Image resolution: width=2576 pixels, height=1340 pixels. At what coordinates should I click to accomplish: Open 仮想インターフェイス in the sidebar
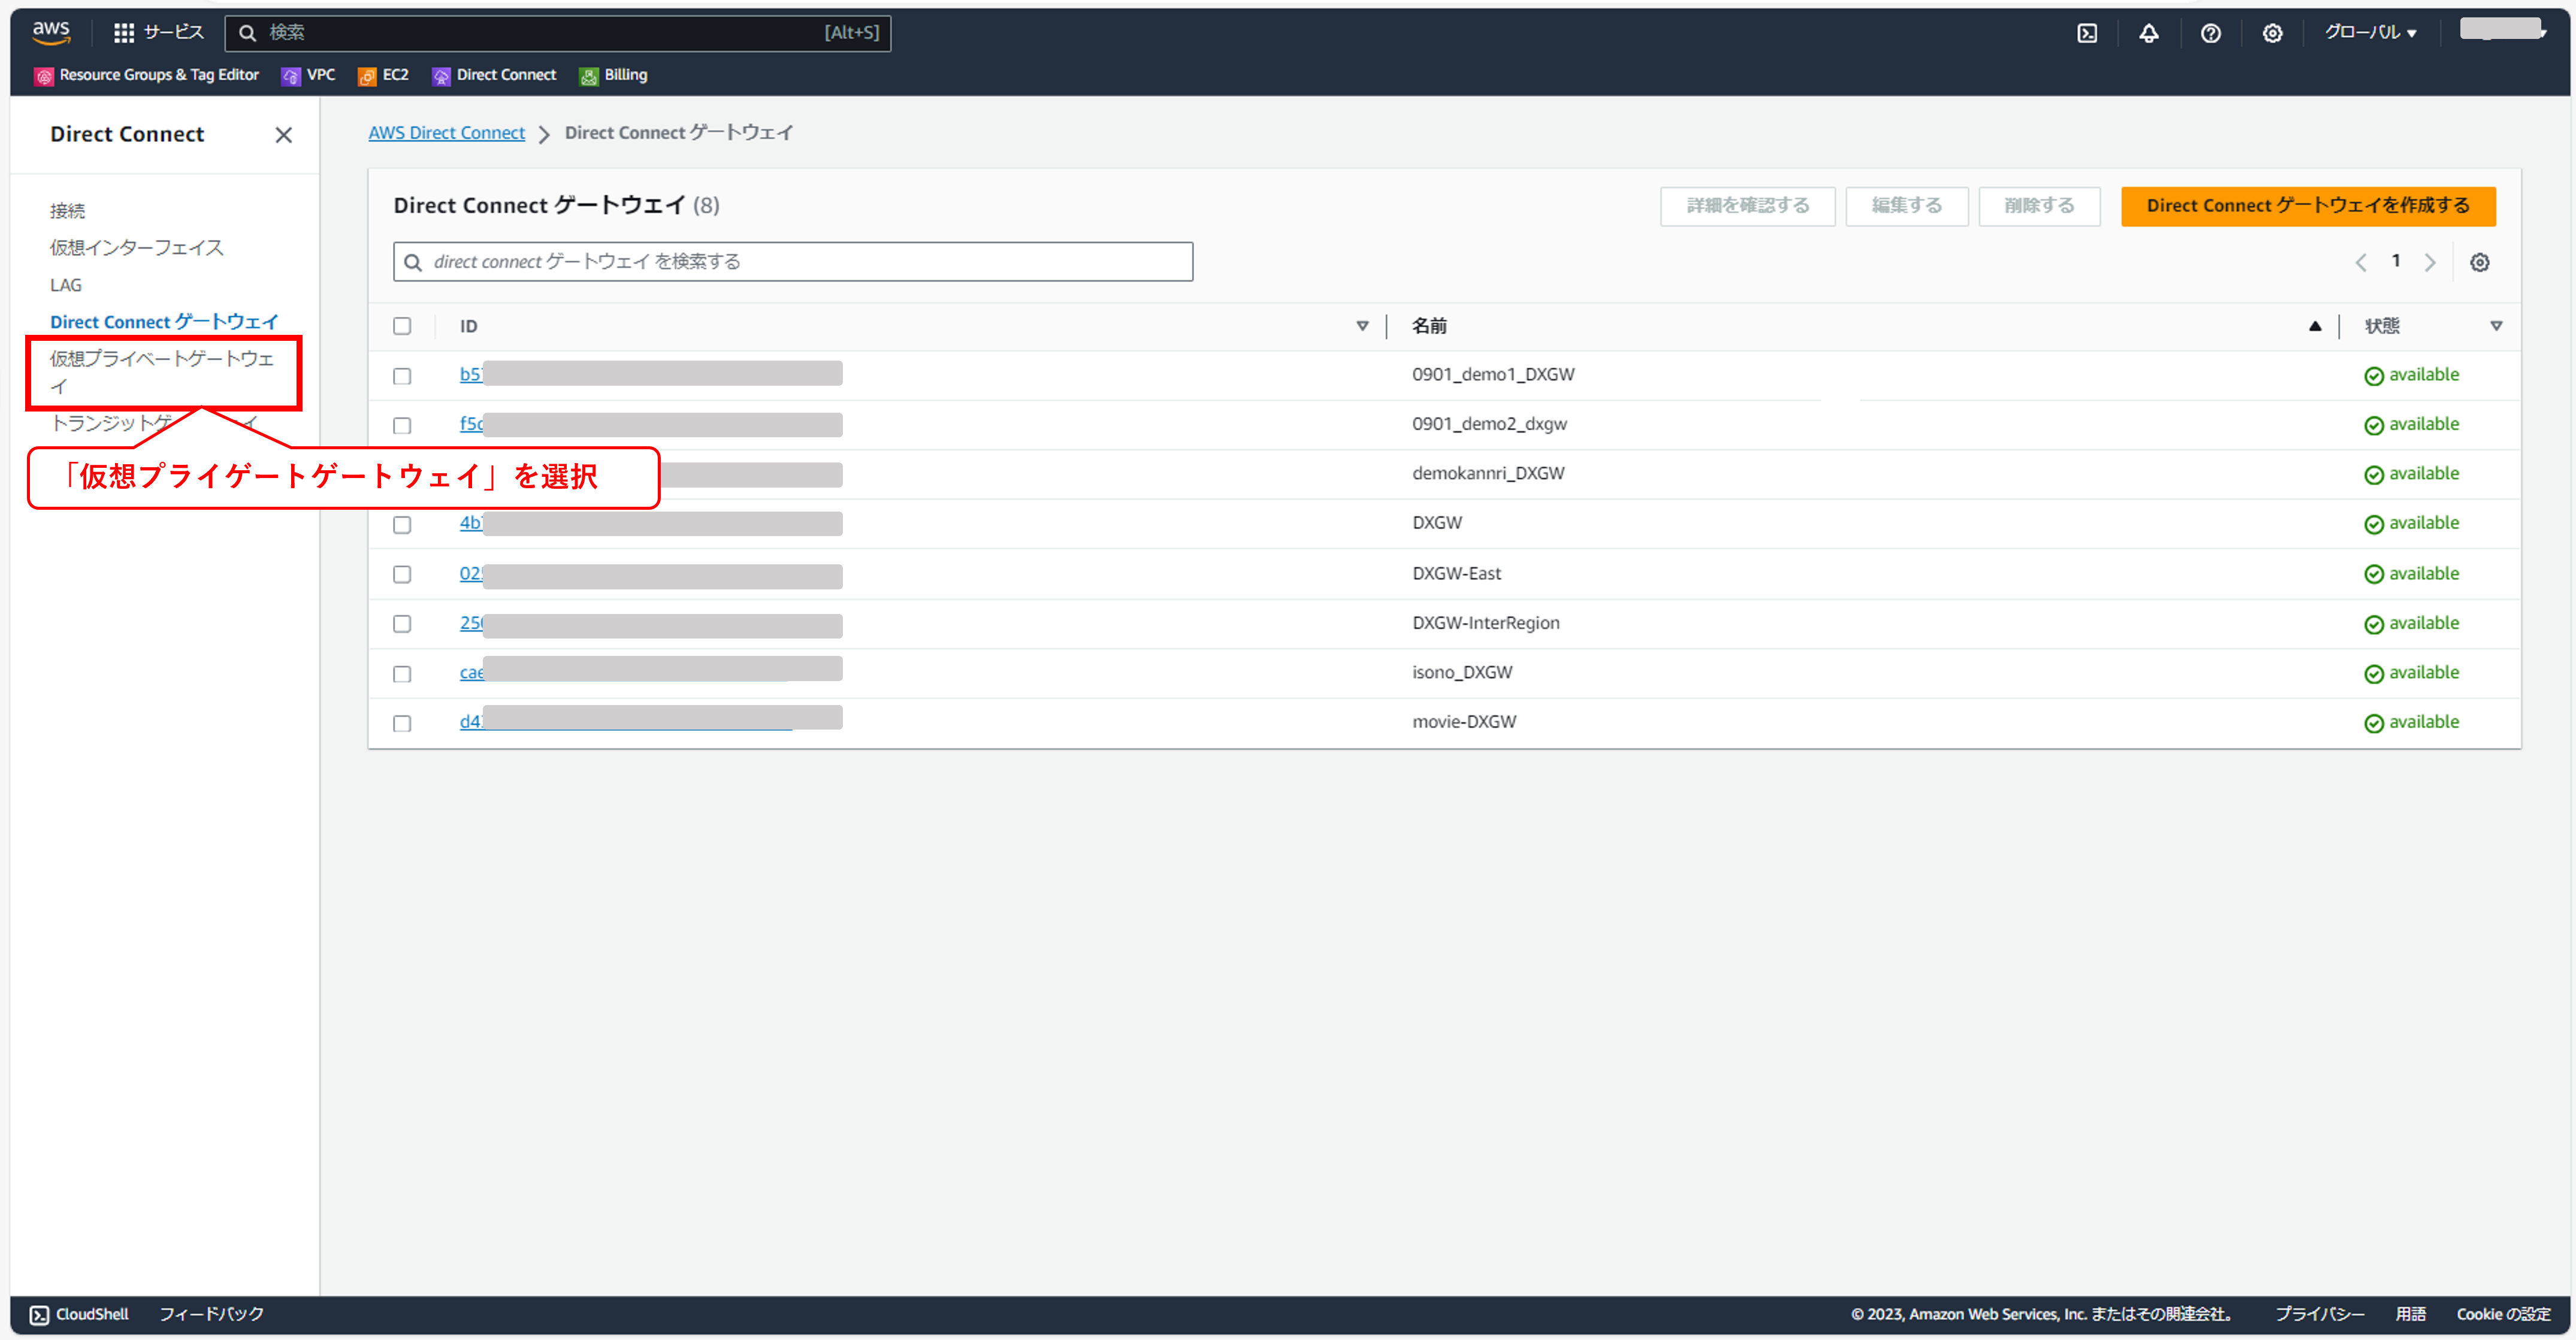[137, 247]
